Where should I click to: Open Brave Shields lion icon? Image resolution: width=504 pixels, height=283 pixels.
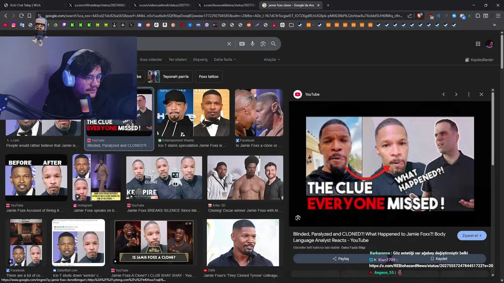coord(420,16)
